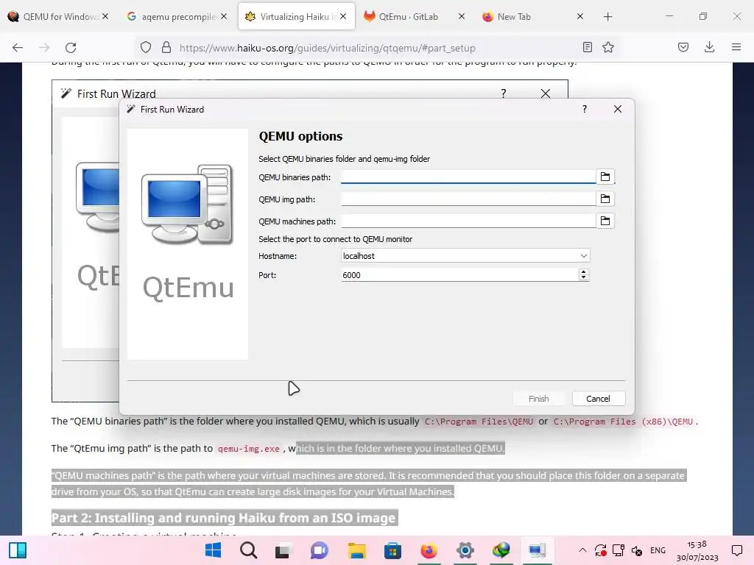Screen dimensions: 754x565
Task: Open Microsoft Store from taskbar
Action: [393, 550]
